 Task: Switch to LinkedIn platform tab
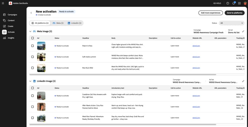[74, 23]
